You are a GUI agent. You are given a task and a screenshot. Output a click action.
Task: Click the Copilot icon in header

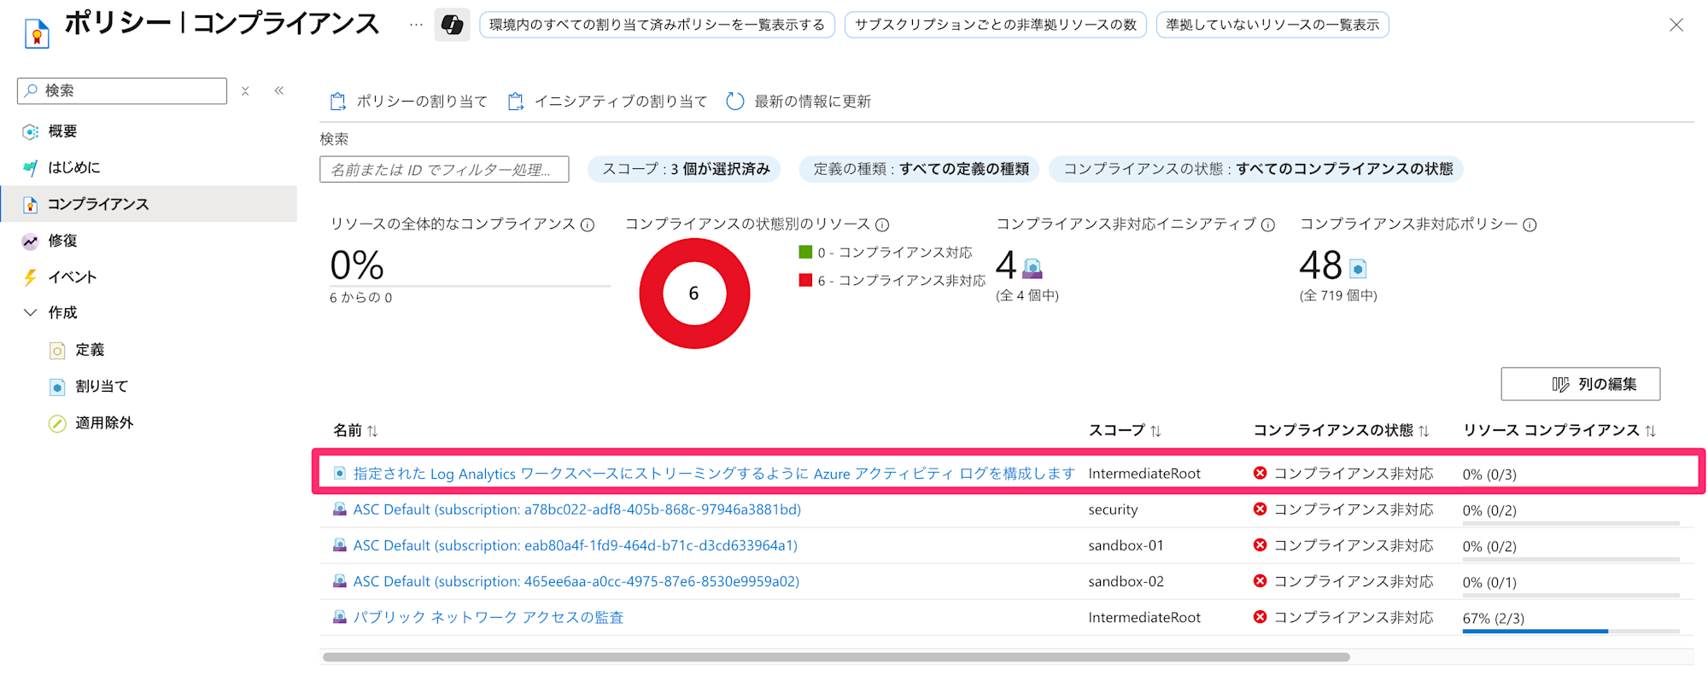click(x=452, y=25)
